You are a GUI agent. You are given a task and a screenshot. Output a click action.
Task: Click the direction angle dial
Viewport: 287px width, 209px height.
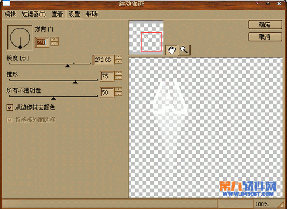point(20,37)
